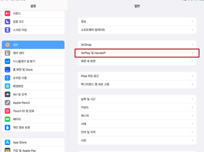Viewport: 204px width, 152px height.
Task: Open 제어 센터 sidebar item
Action: (x=33, y=53)
